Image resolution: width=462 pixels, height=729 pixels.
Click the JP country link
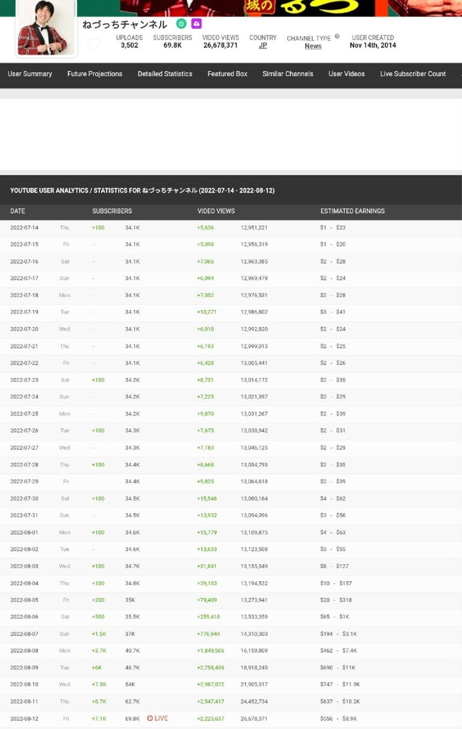pos(263,45)
